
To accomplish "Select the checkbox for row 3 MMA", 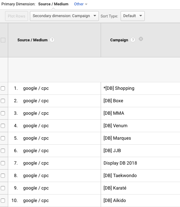I will [3, 113].
